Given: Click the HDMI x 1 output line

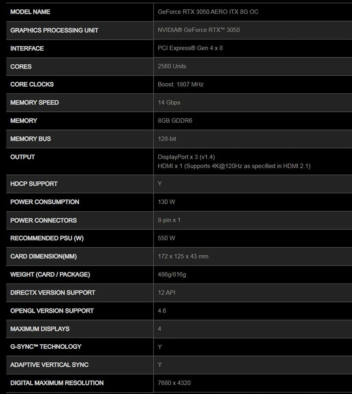Looking at the screenshot, I should click(x=234, y=166).
